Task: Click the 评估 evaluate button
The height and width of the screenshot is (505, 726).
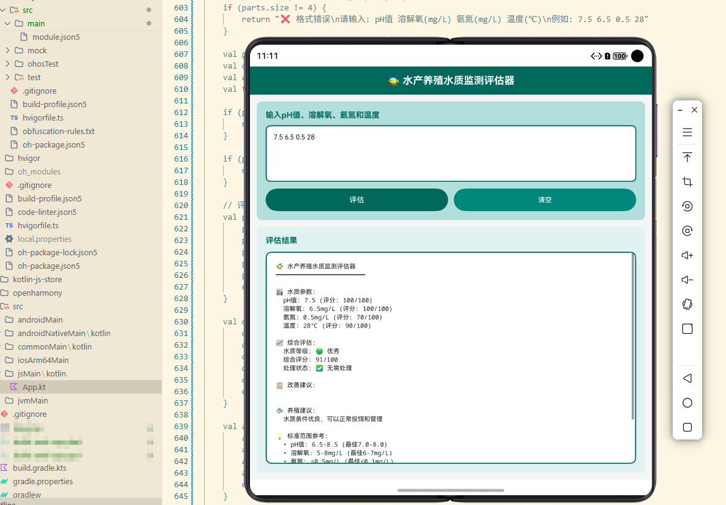Action: pyautogui.click(x=357, y=200)
